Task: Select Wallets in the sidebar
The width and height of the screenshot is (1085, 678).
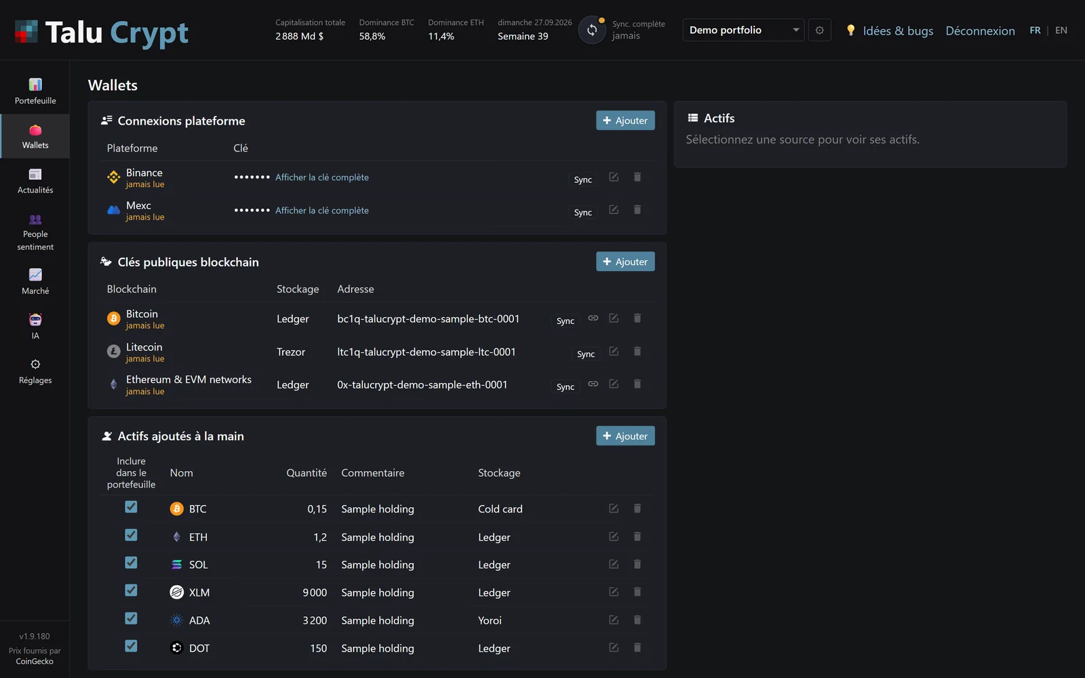Action: click(35, 136)
